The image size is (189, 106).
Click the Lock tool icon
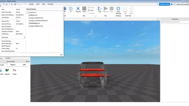tap(89, 10)
